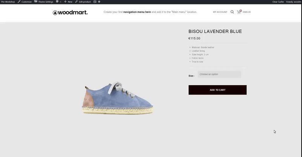Open the New content menu
Screen dimensions: 302x157
(x=68, y=2)
